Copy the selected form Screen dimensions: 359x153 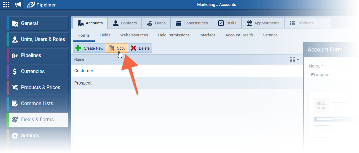117,48
